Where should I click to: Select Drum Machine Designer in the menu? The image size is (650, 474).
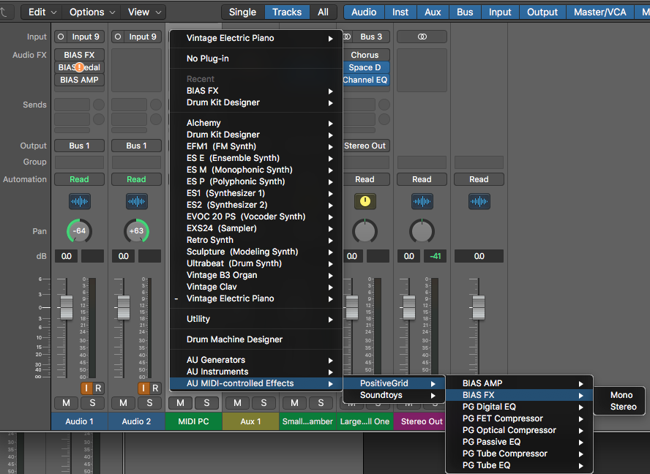tap(255, 339)
